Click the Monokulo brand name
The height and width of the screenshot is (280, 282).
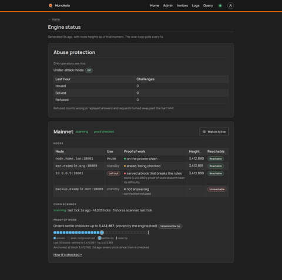click(62, 5)
